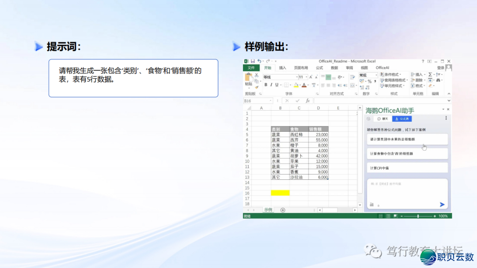Toggle Italic formatting in the ribbon

pos(271,85)
